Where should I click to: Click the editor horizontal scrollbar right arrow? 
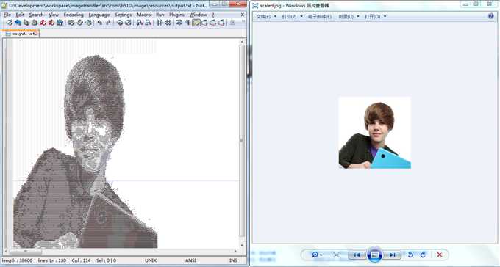236,251
